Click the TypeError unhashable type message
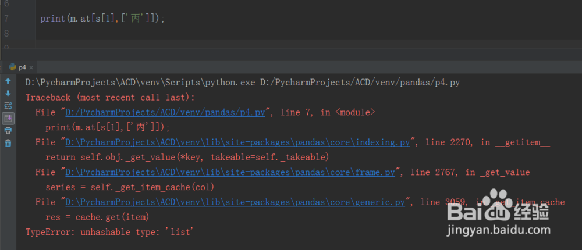 pos(109,232)
